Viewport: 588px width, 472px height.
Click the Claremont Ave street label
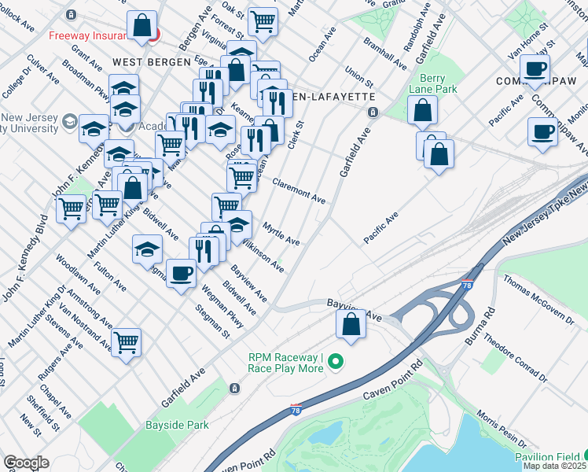[299, 191]
